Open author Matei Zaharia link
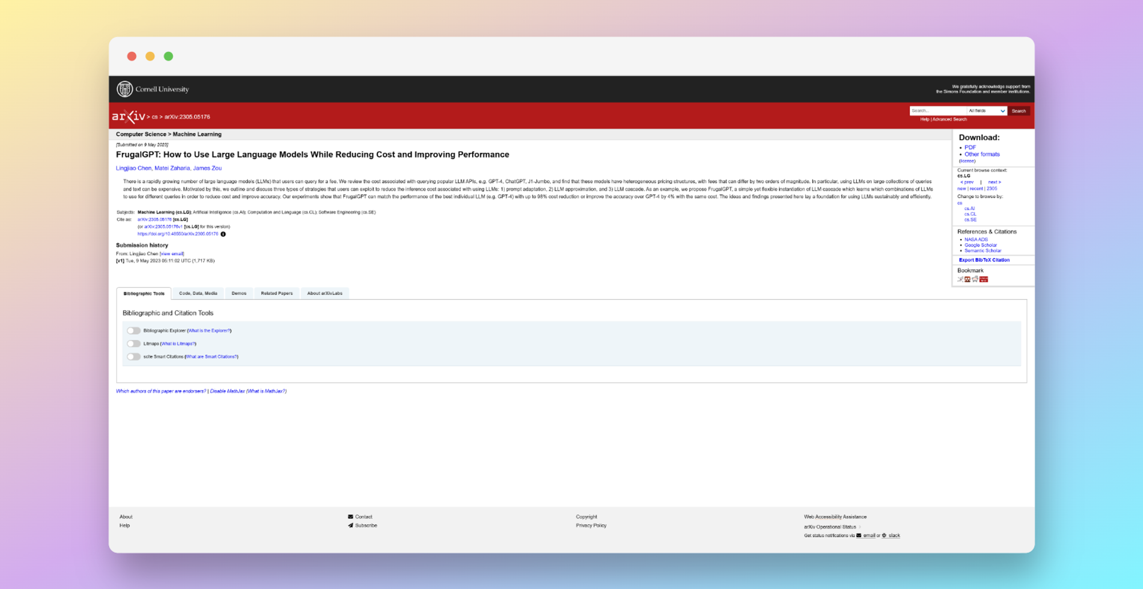This screenshot has height=589, width=1143. 172,168
